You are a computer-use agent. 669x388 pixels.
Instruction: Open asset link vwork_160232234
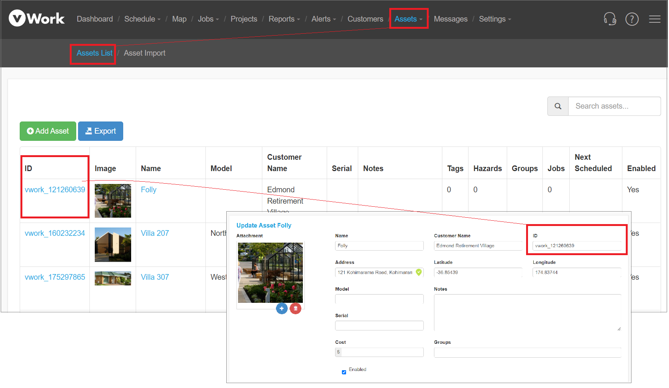click(55, 233)
